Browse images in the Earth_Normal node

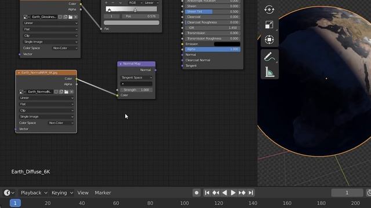click(x=23, y=91)
